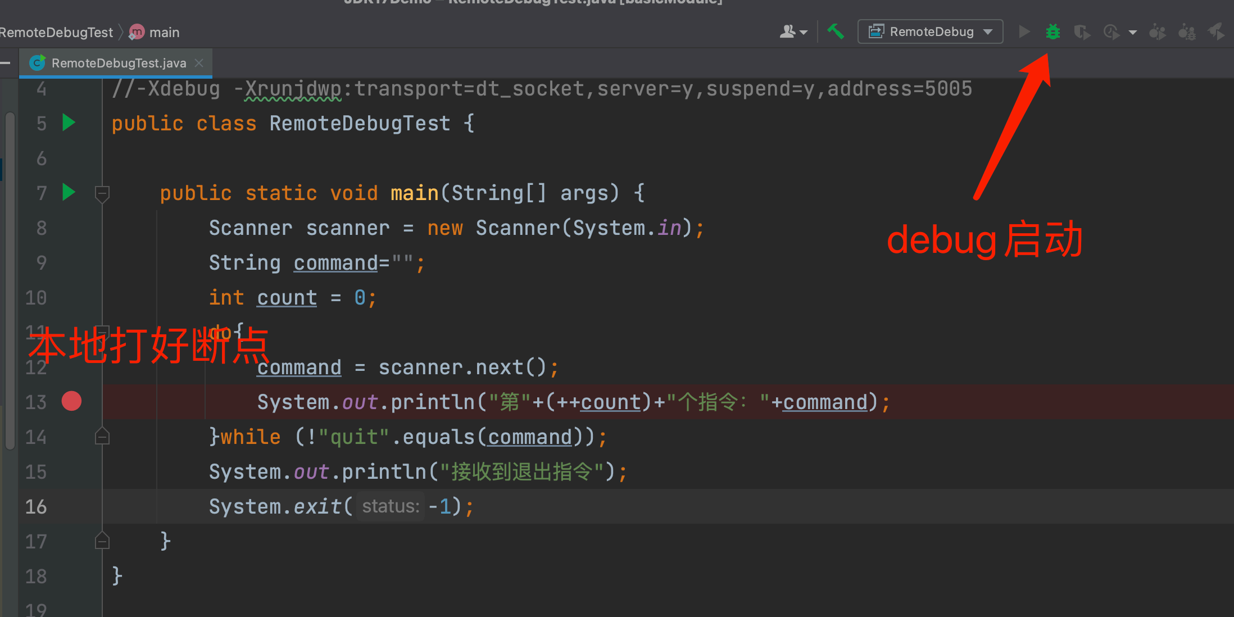This screenshot has height=617, width=1234.
Task: Open the RemoteDebug run configuration dropdown
Action: [x=930, y=32]
